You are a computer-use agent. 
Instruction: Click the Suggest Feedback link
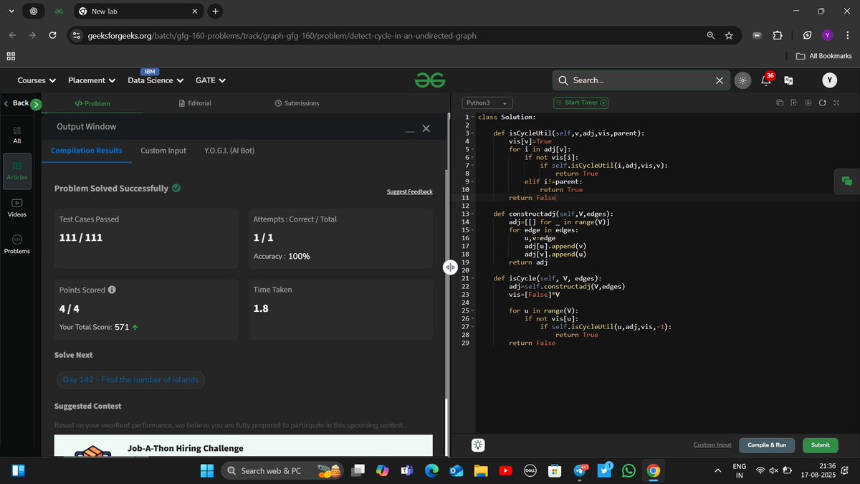[x=409, y=191]
